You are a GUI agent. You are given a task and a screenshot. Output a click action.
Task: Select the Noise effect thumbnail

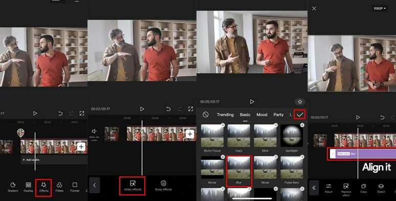(x=265, y=167)
